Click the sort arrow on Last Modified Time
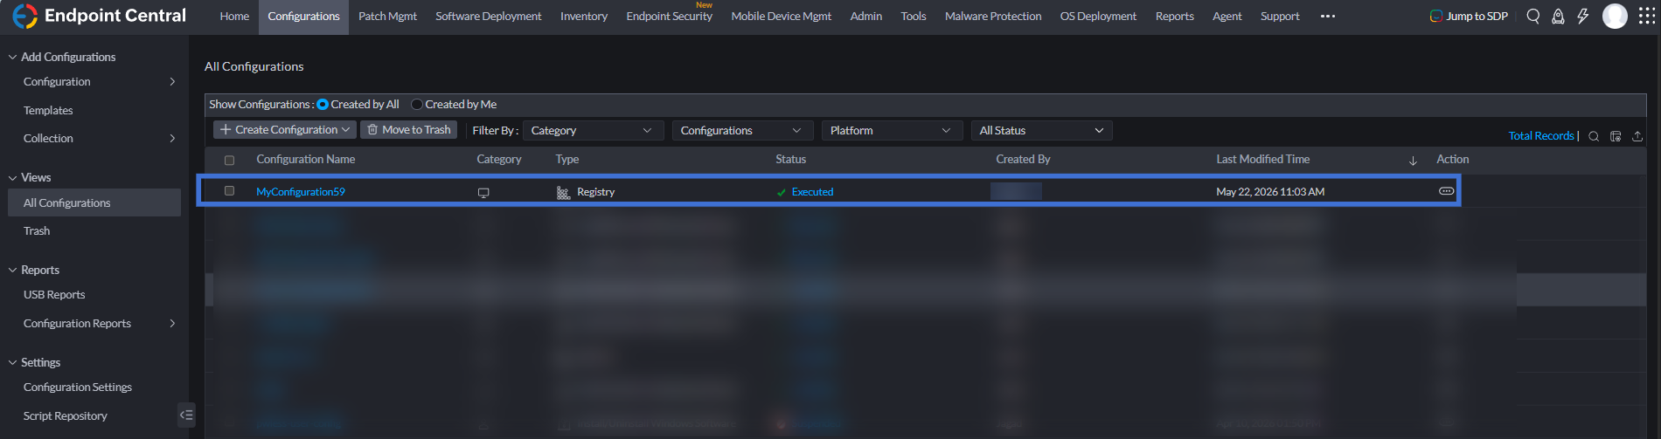Viewport: 1661px width, 439px height. 1413,161
